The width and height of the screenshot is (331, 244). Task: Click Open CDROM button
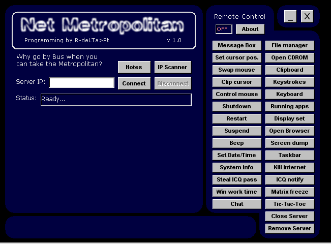pos(290,57)
